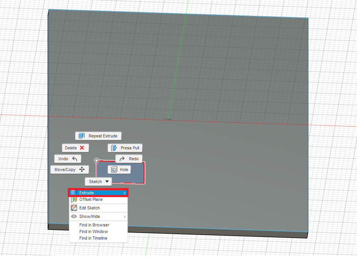Image resolution: width=357 pixels, height=257 pixels.
Task: Select the highlighted Extrude menu entry
Action: click(x=98, y=192)
